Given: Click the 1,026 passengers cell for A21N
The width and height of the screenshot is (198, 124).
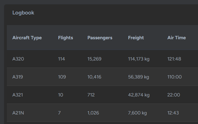Looking at the screenshot, I should tap(93, 113).
